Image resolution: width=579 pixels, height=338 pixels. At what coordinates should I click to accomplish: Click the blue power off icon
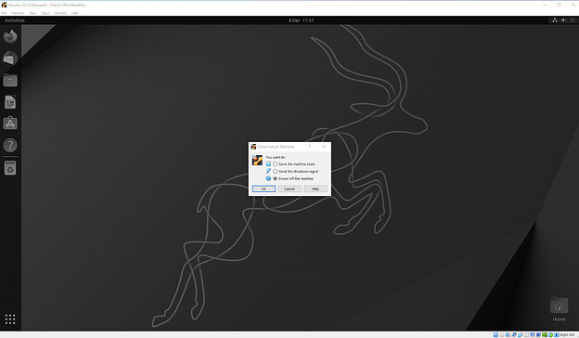pos(268,178)
